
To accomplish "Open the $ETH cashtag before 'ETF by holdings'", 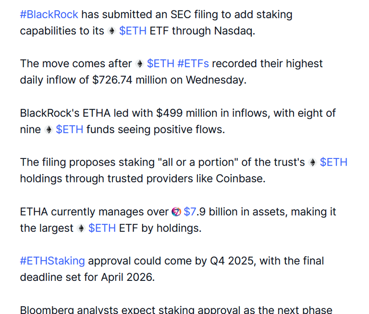I will (x=102, y=228).
